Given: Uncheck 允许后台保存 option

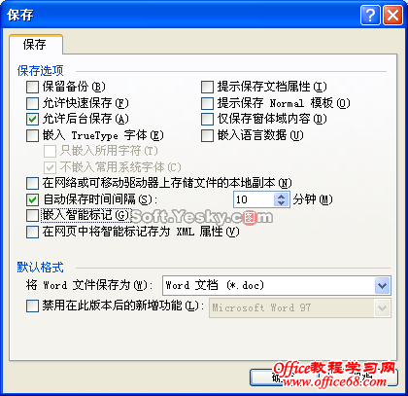Looking at the screenshot, I should (x=32, y=119).
